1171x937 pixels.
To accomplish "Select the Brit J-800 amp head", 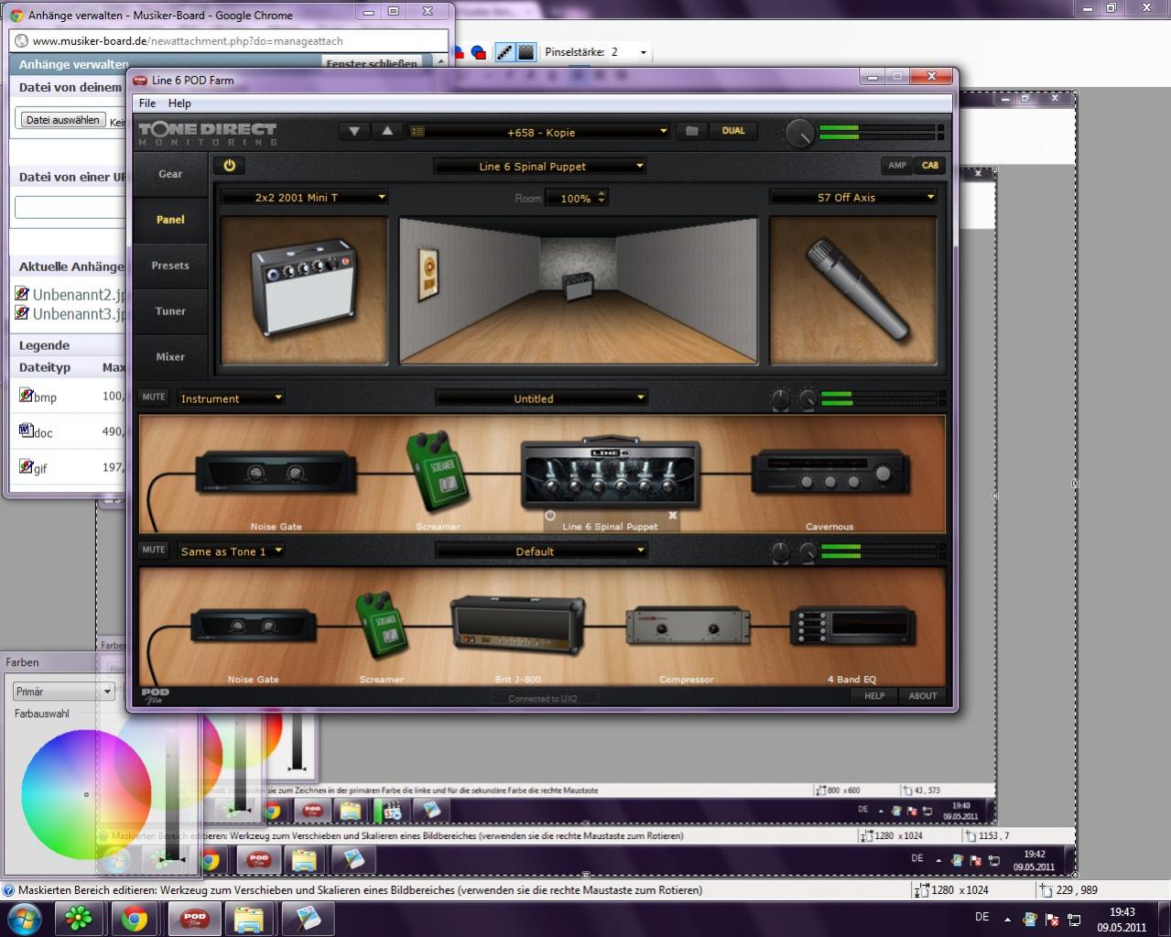I will 517,625.
